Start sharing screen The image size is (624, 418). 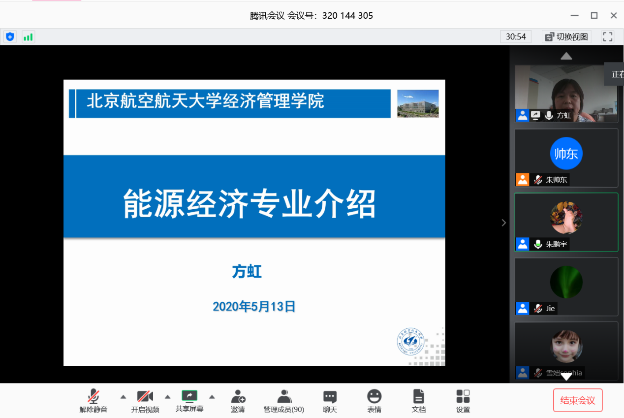pos(189,401)
